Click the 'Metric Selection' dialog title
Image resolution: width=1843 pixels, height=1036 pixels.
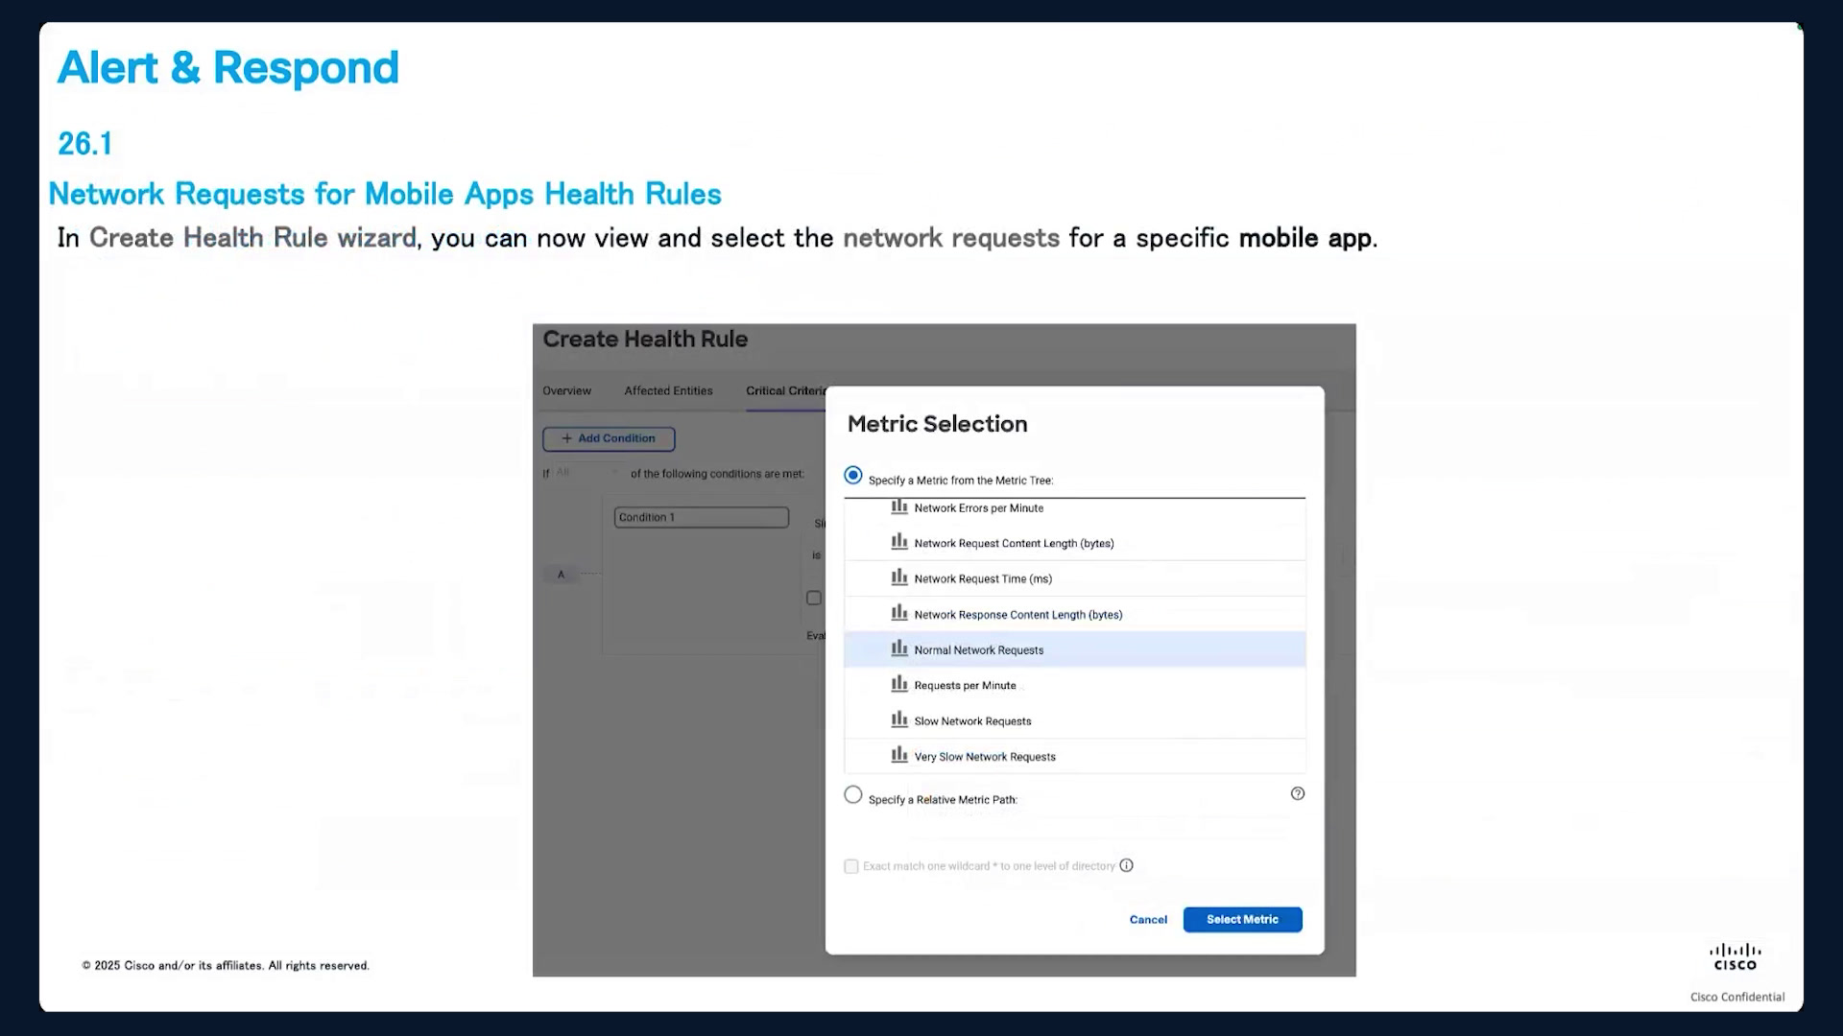tap(937, 424)
